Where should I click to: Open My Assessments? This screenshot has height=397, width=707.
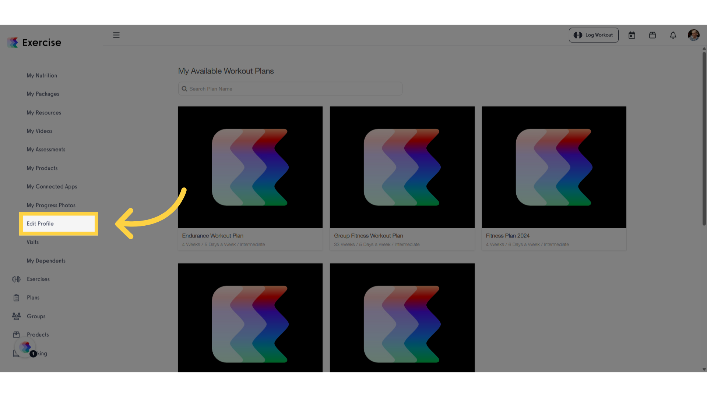coord(46,150)
